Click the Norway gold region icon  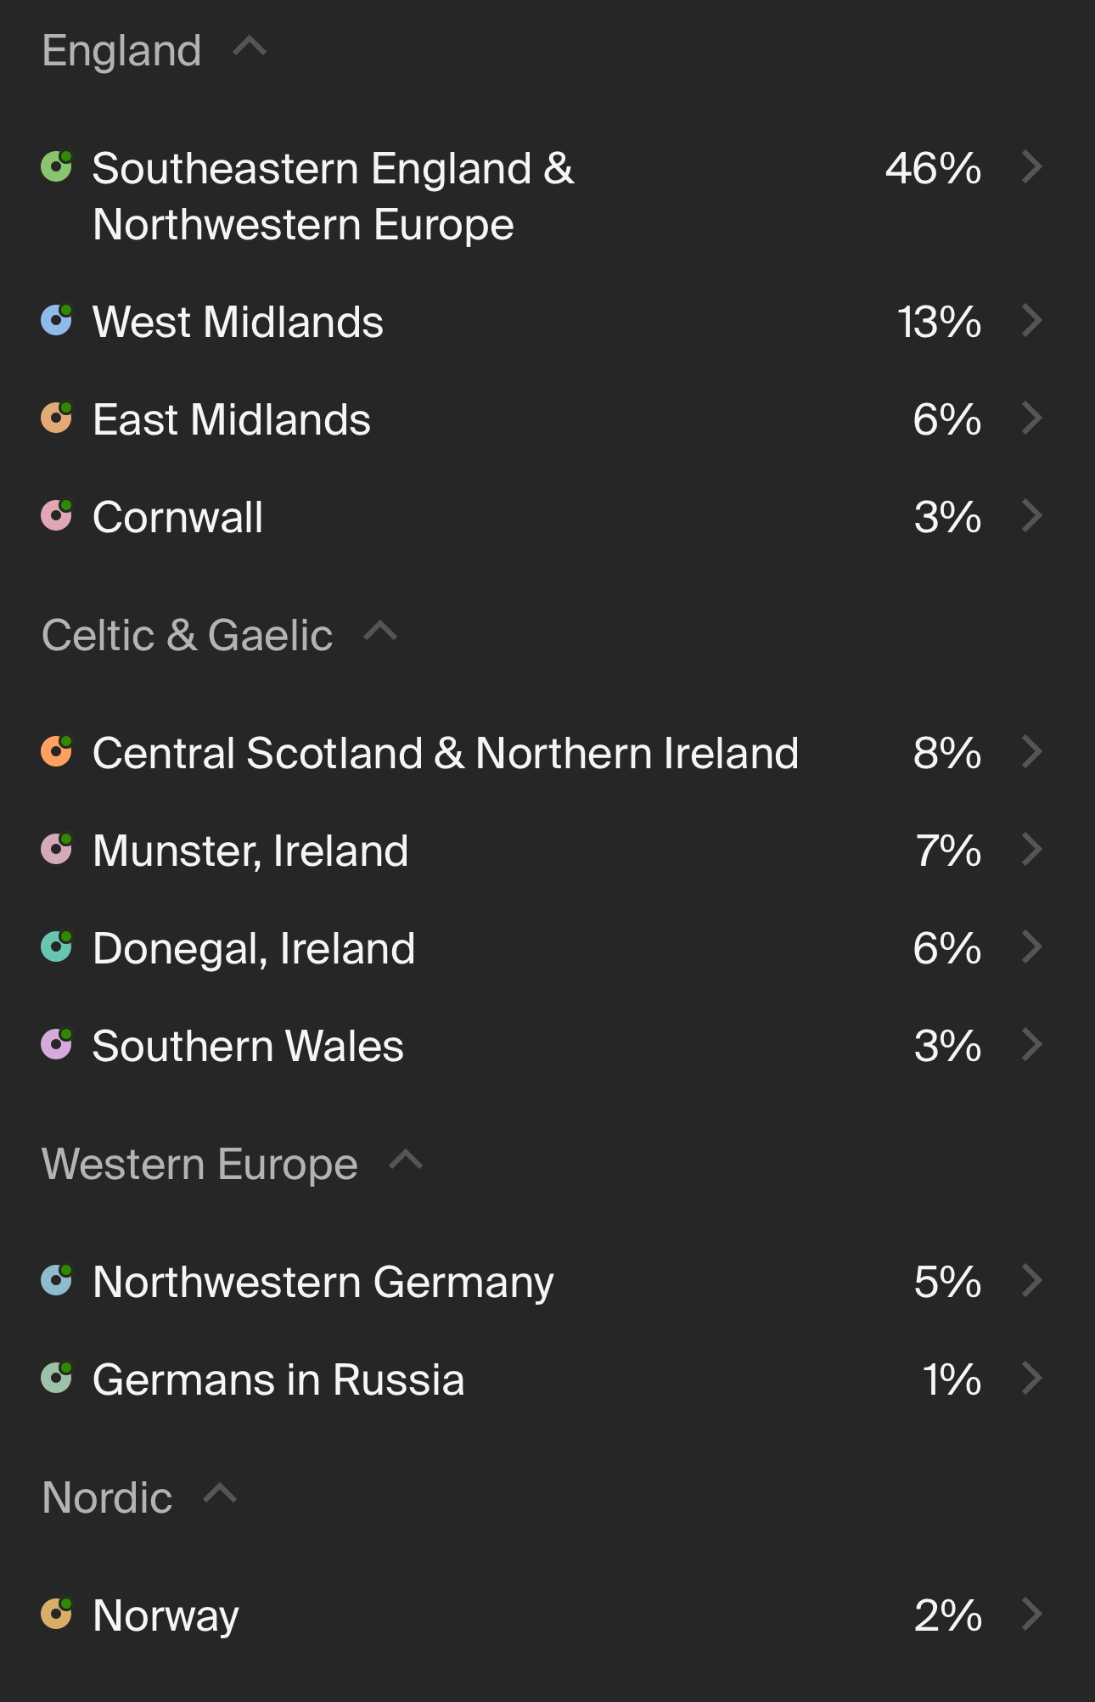click(x=57, y=1614)
